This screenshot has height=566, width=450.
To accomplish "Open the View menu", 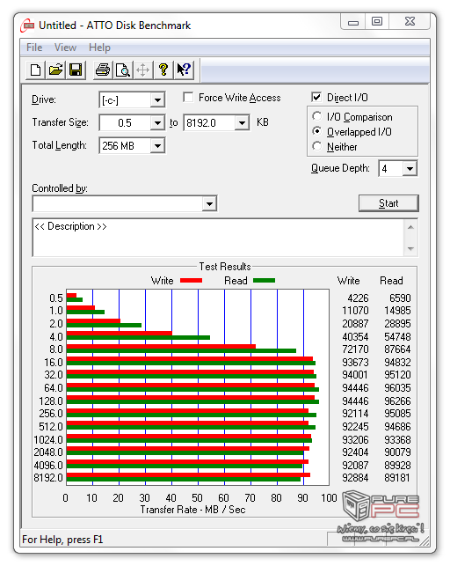I will pyautogui.click(x=65, y=48).
